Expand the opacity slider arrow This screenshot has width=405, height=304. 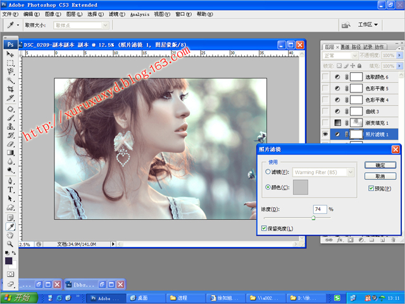coord(399,55)
